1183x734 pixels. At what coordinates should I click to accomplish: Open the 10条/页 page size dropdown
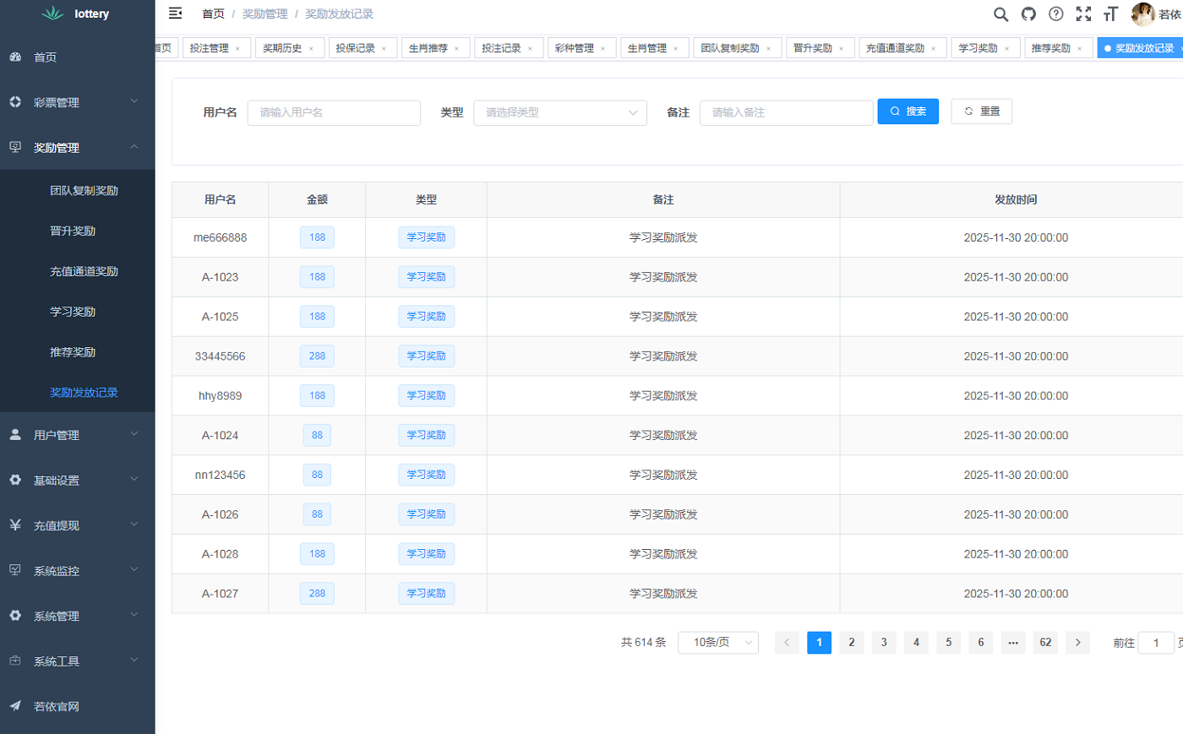click(717, 642)
